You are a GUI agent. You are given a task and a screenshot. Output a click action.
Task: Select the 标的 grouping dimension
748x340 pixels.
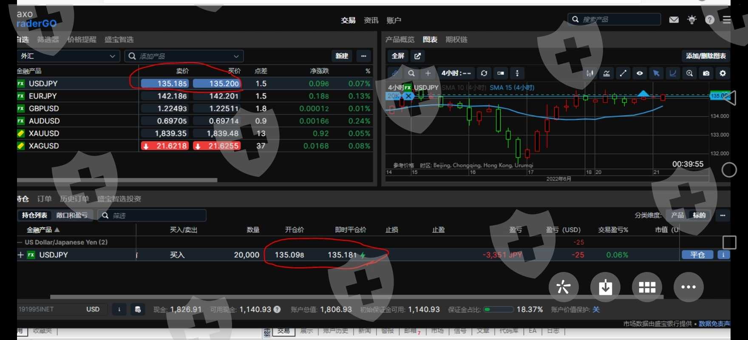pos(699,215)
